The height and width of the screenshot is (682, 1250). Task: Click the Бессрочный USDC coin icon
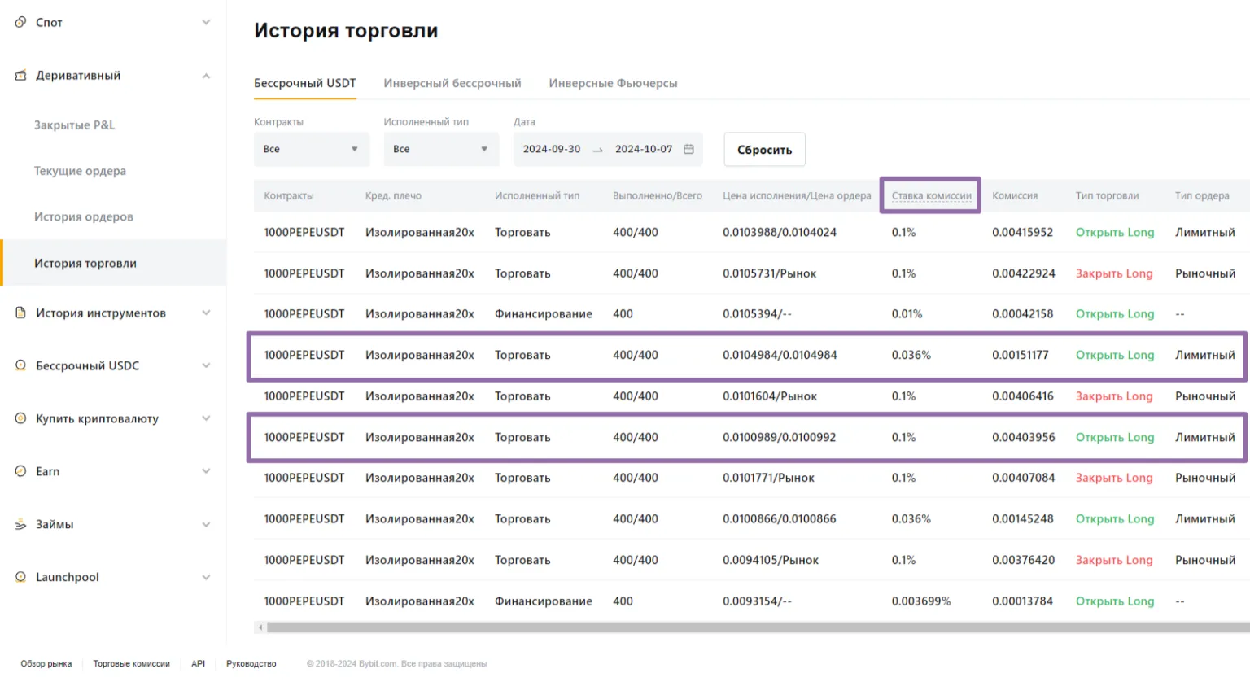20,365
